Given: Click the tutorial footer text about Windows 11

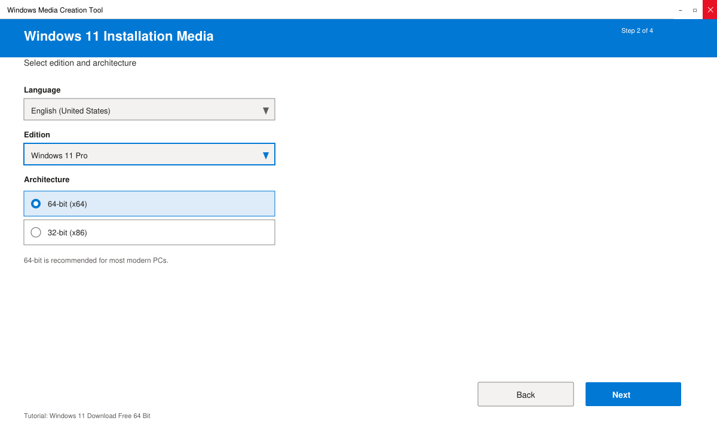Looking at the screenshot, I should pos(87,416).
